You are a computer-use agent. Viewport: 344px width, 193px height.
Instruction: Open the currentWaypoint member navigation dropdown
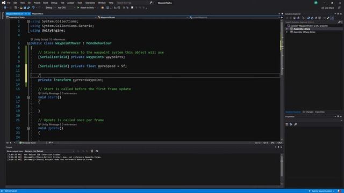[x=234, y=17]
